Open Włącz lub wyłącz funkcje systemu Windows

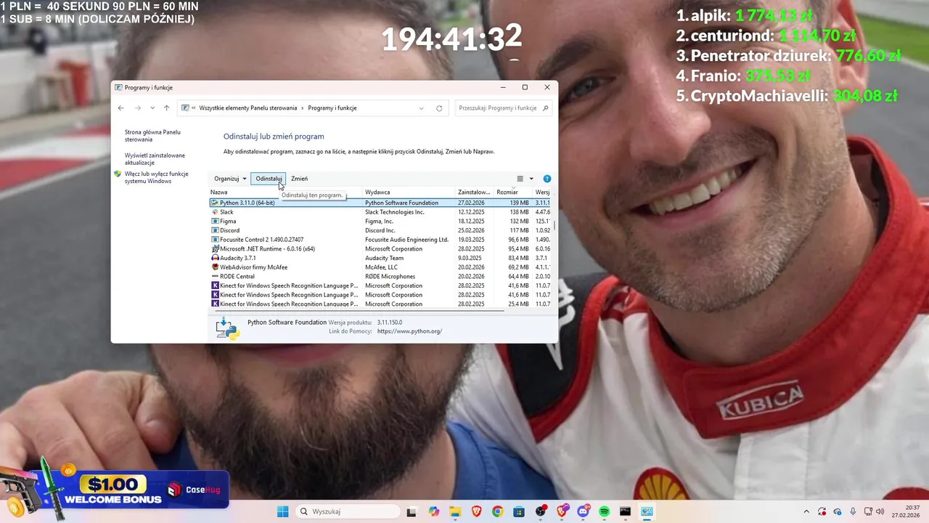pyautogui.click(x=156, y=177)
